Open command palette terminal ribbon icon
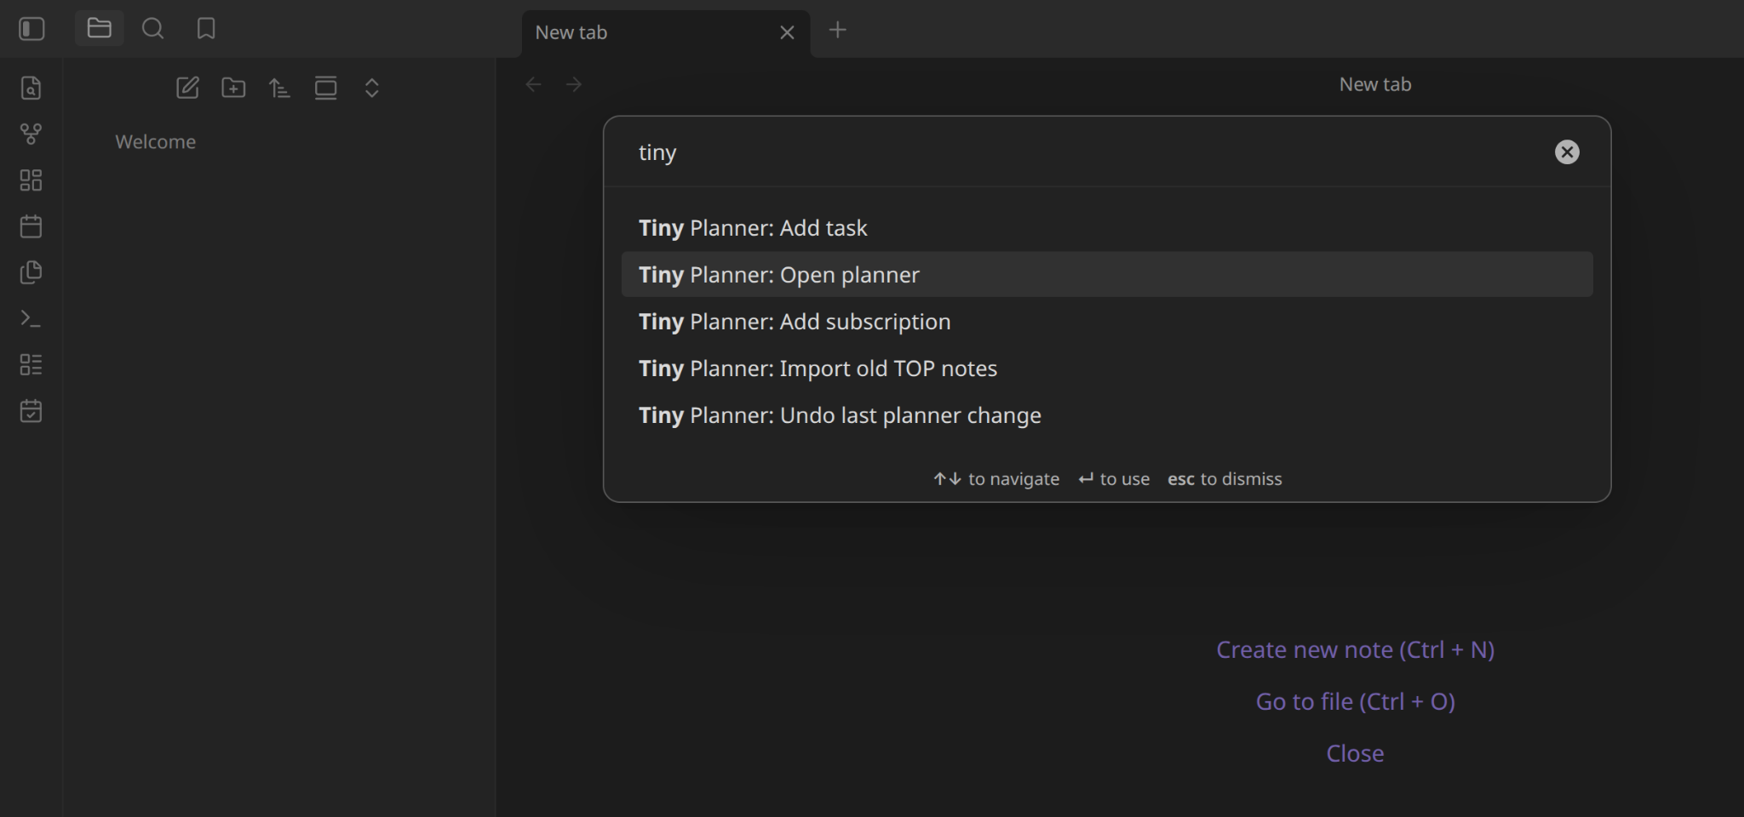Viewport: 1744px width, 817px height. [x=32, y=318]
